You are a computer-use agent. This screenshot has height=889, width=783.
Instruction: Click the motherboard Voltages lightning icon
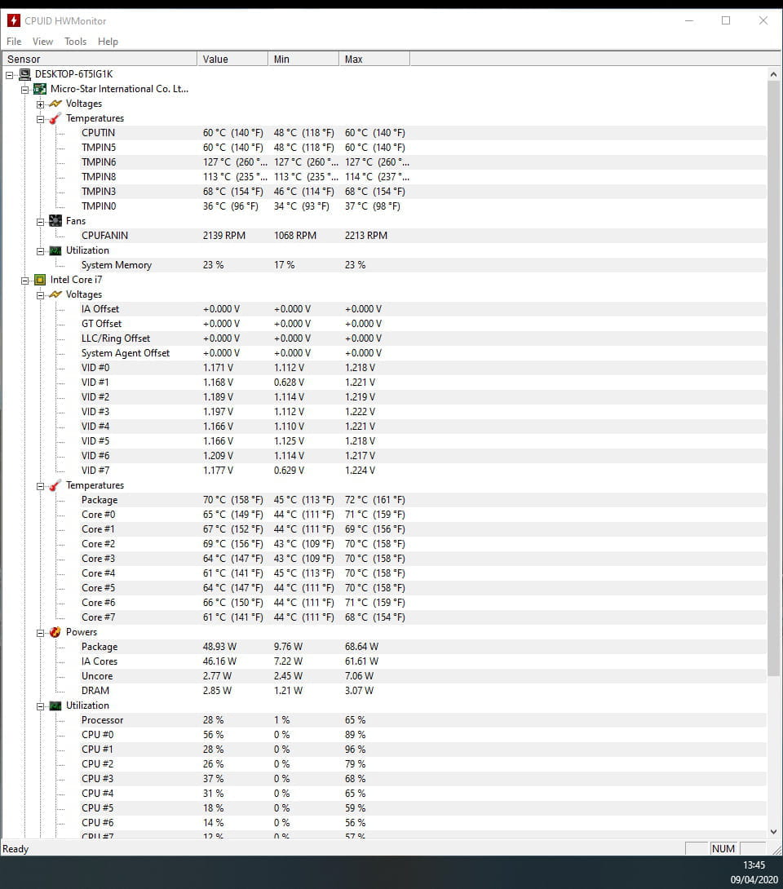click(x=55, y=104)
